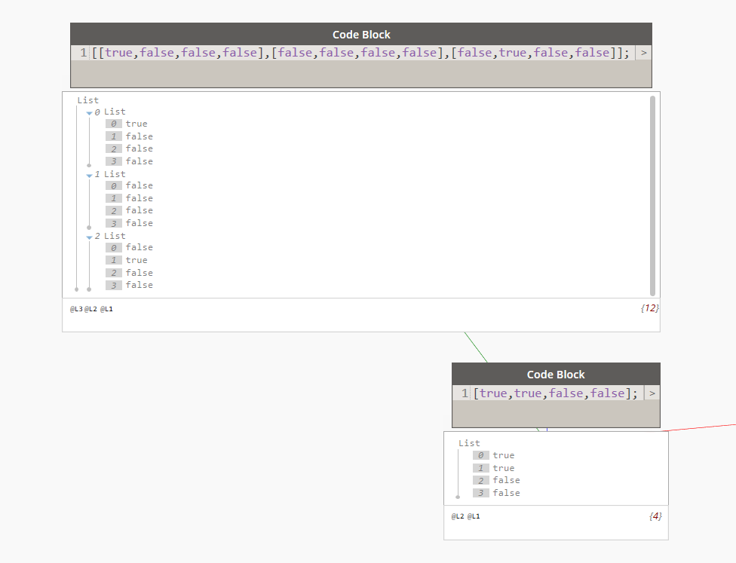The image size is (736, 563).
Task: Select false at index 3 of sublist 2
Action: (x=139, y=285)
